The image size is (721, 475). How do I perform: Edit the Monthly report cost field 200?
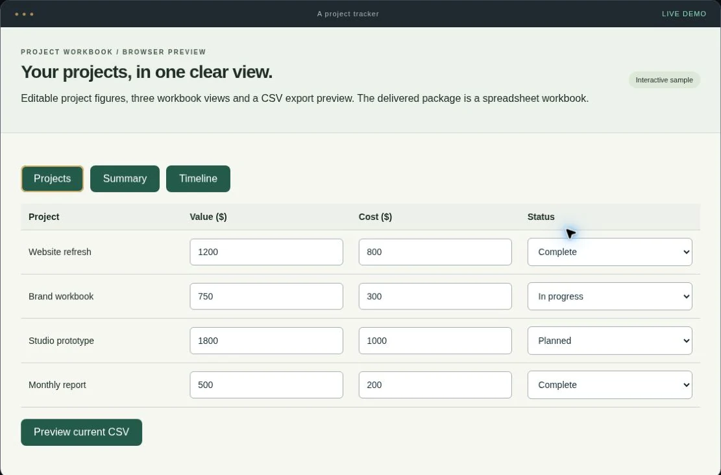pos(435,385)
